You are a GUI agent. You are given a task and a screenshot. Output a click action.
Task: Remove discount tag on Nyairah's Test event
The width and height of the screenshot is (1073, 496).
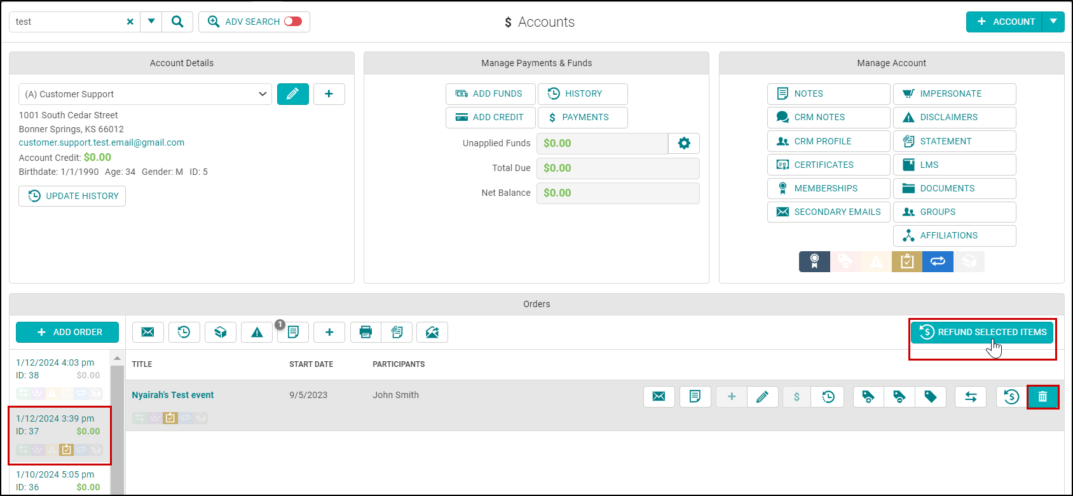[899, 397]
